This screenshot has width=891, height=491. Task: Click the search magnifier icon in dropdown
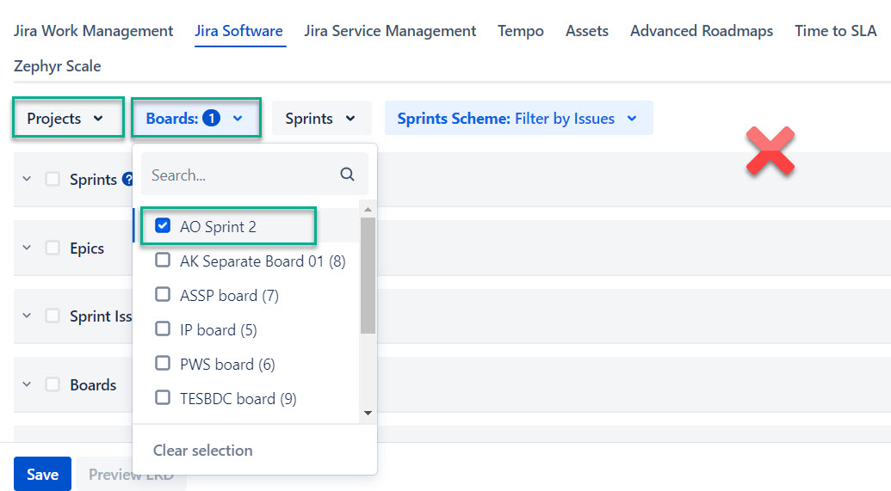[x=347, y=175]
